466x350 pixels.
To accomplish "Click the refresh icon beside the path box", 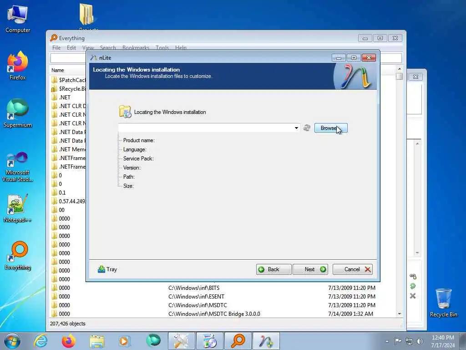I will (307, 128).
